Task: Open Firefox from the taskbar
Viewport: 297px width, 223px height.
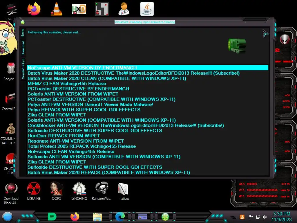Action: pyautogui.click(x=75, y=217)
